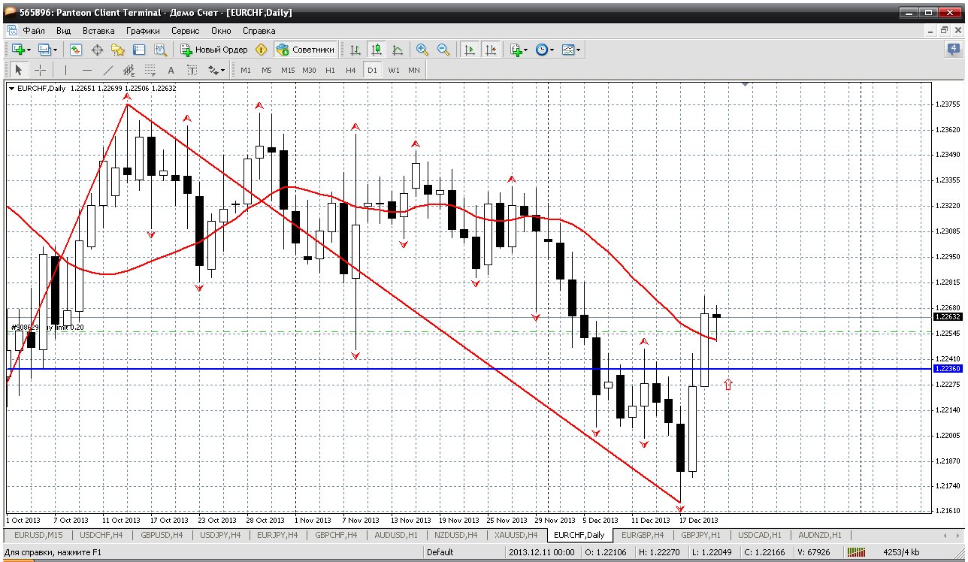The width and height of the screenshot is (968, 562).
Task: Switch chart to line chart
Action: click(x=398, y=50)
